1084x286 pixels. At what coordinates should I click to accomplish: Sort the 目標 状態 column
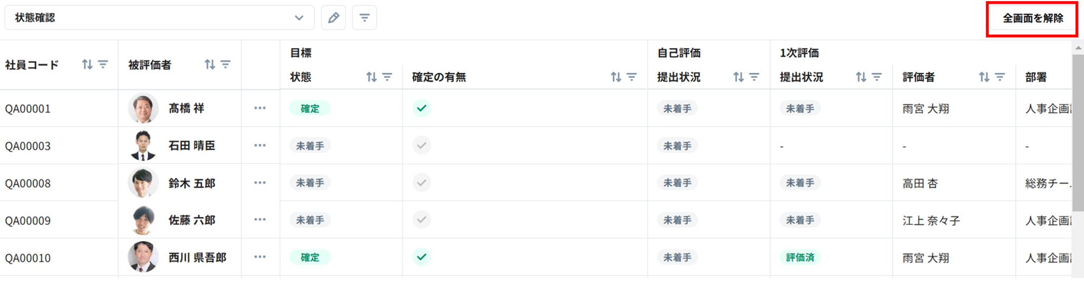pos(371,77)
